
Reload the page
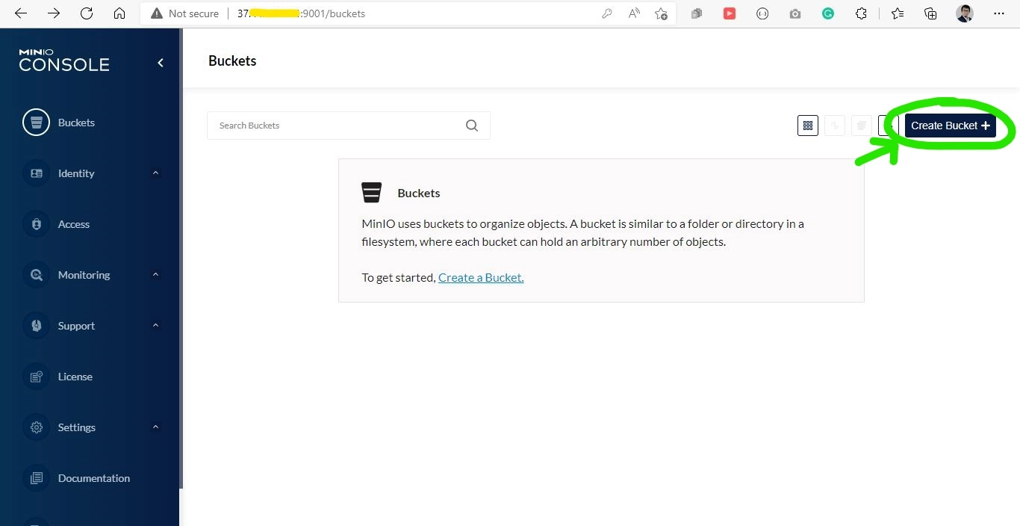point(87,13)
